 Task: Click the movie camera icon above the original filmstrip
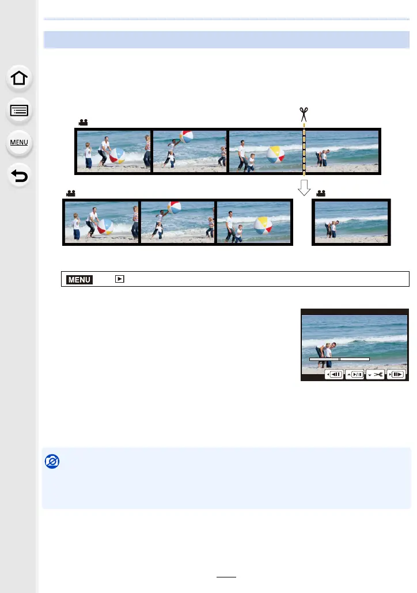(x=84, y=122)
